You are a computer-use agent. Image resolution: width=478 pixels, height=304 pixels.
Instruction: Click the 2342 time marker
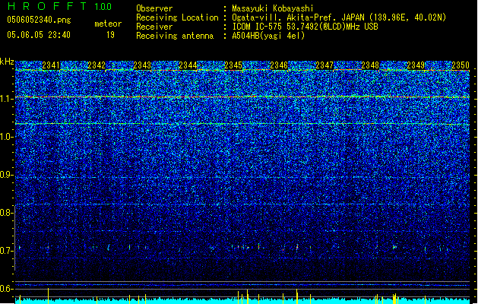coord(97,65)
